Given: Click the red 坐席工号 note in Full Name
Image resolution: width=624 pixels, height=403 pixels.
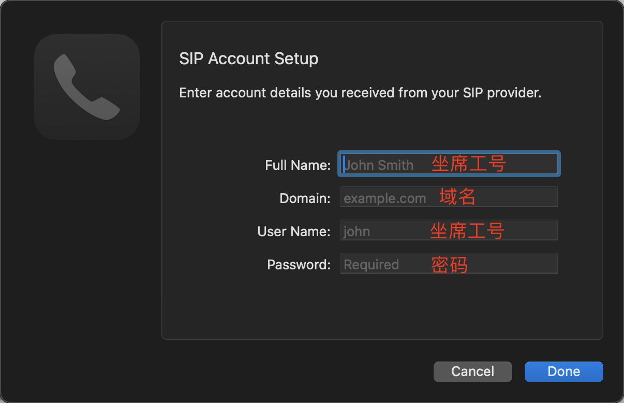Looking at the screenshot, I should point(469,164).
